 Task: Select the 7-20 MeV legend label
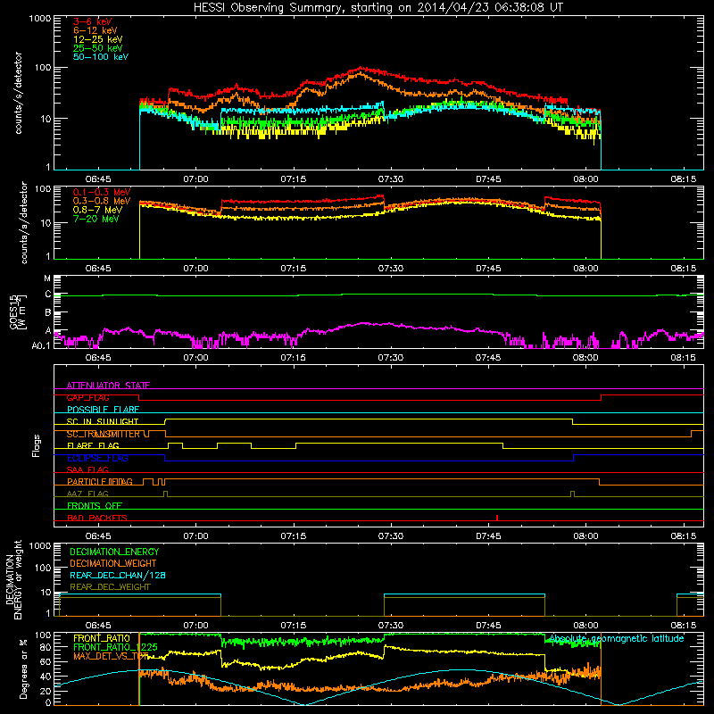coord(96,219)
